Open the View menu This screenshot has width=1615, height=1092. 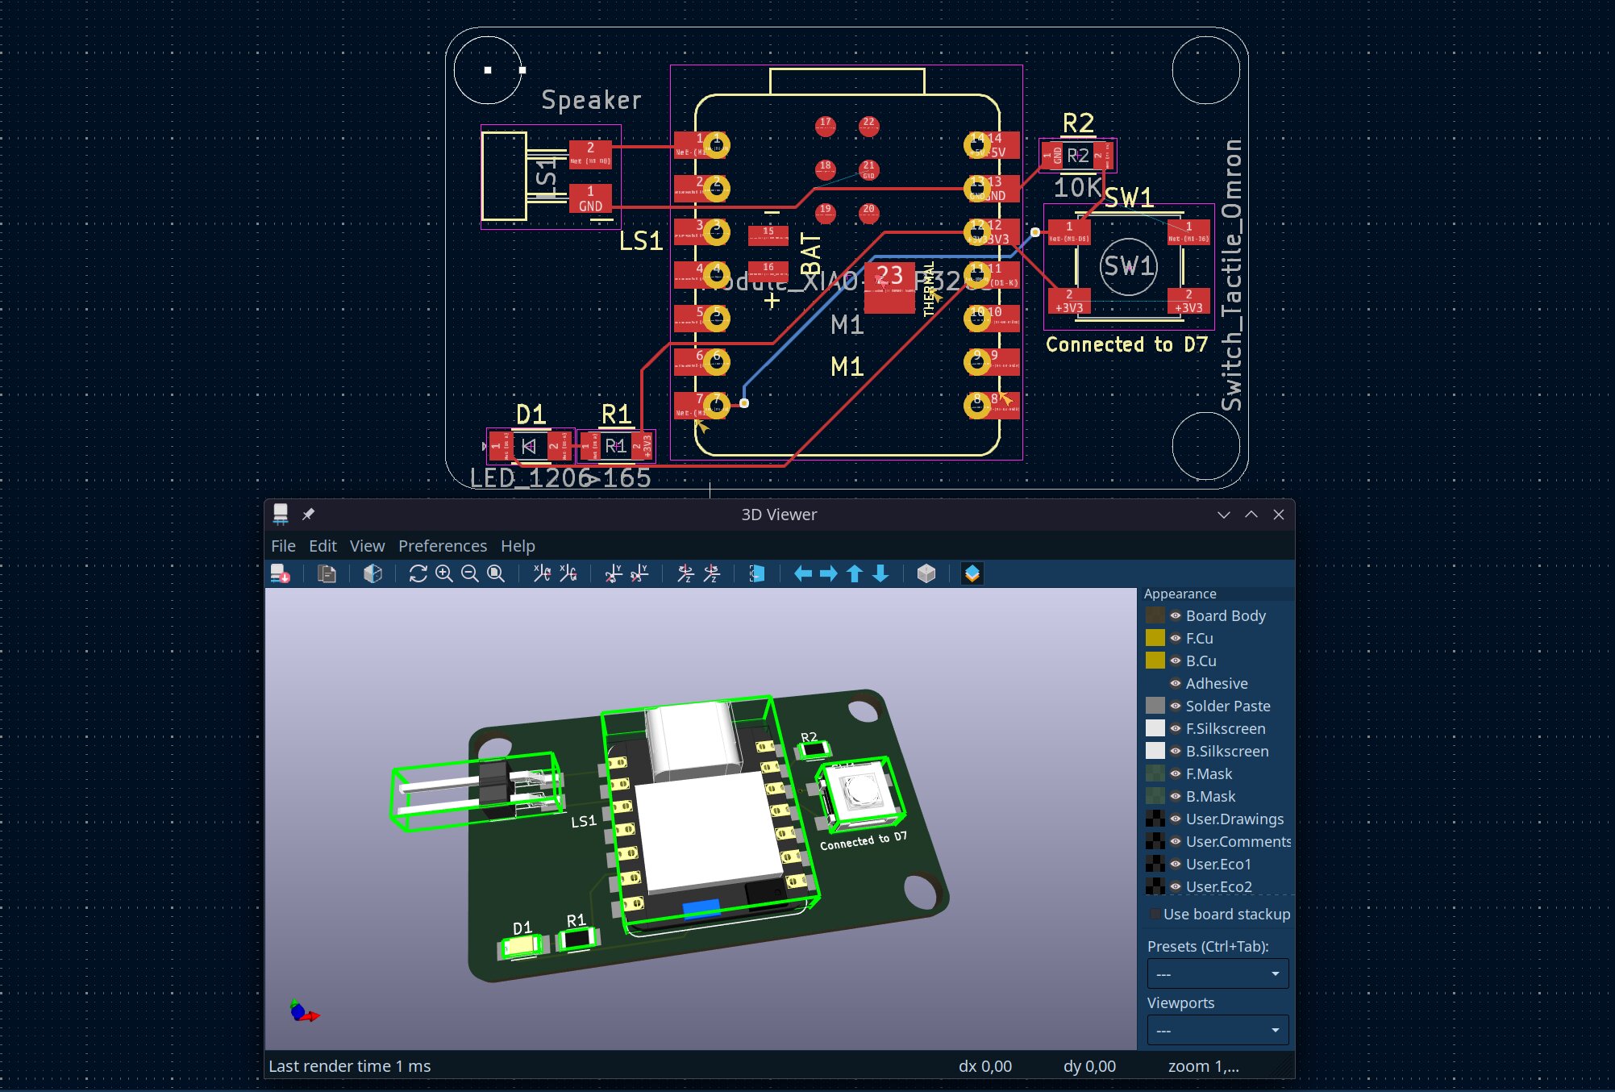(x=367, y=546)
